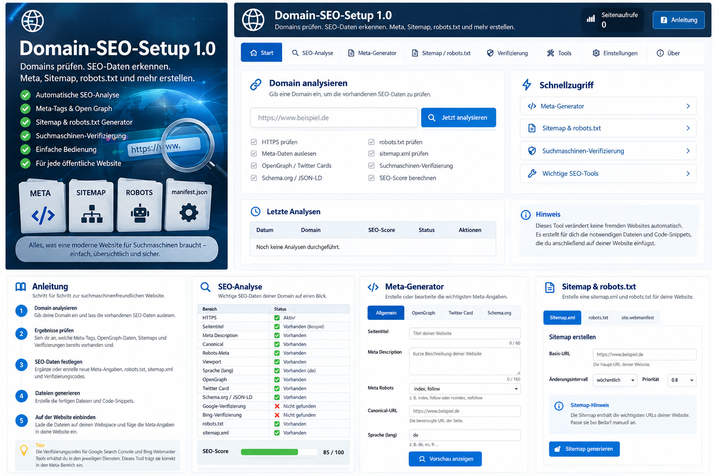Click the Jetzt analysieren button

click(458, 118)
